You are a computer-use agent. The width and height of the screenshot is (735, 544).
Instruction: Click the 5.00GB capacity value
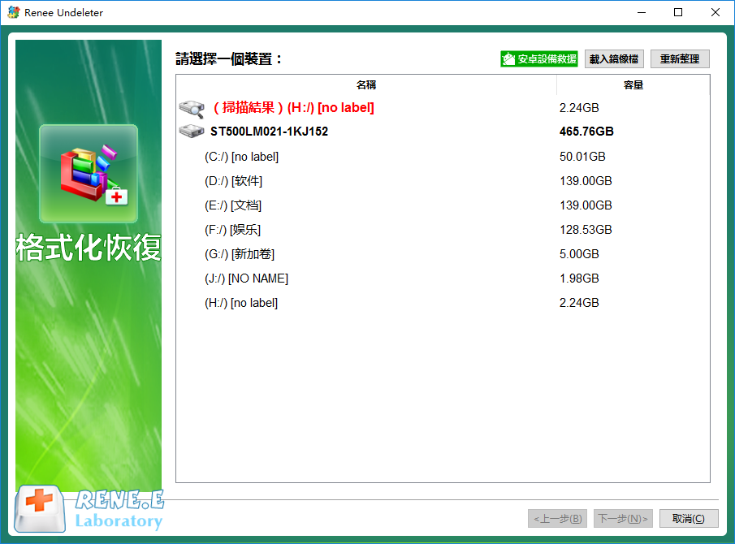579,254
